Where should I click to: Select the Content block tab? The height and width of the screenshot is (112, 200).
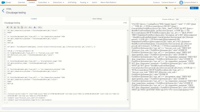tap(34, 19)
